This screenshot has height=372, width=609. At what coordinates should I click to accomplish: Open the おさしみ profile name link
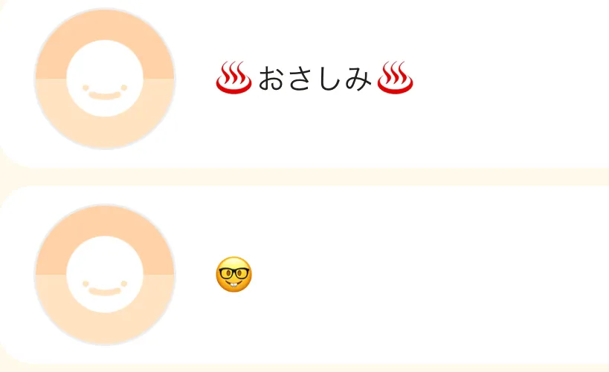click(x=315, y=78)
